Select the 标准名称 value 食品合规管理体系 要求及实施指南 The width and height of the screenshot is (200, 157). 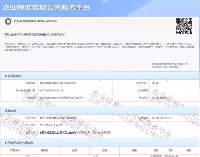[58, 118]
